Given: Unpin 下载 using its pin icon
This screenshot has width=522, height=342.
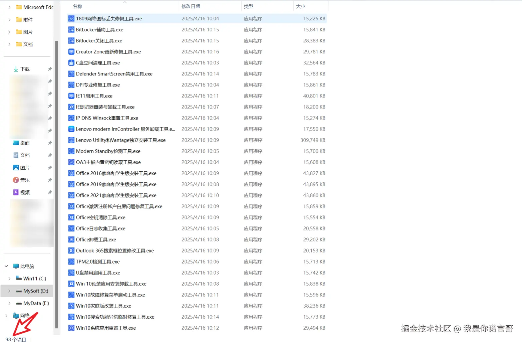Looking at the screenshot, I should pyautogui.click(x=50, y=69).
